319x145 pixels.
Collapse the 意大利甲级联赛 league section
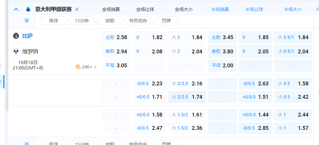tap(16, 9)
